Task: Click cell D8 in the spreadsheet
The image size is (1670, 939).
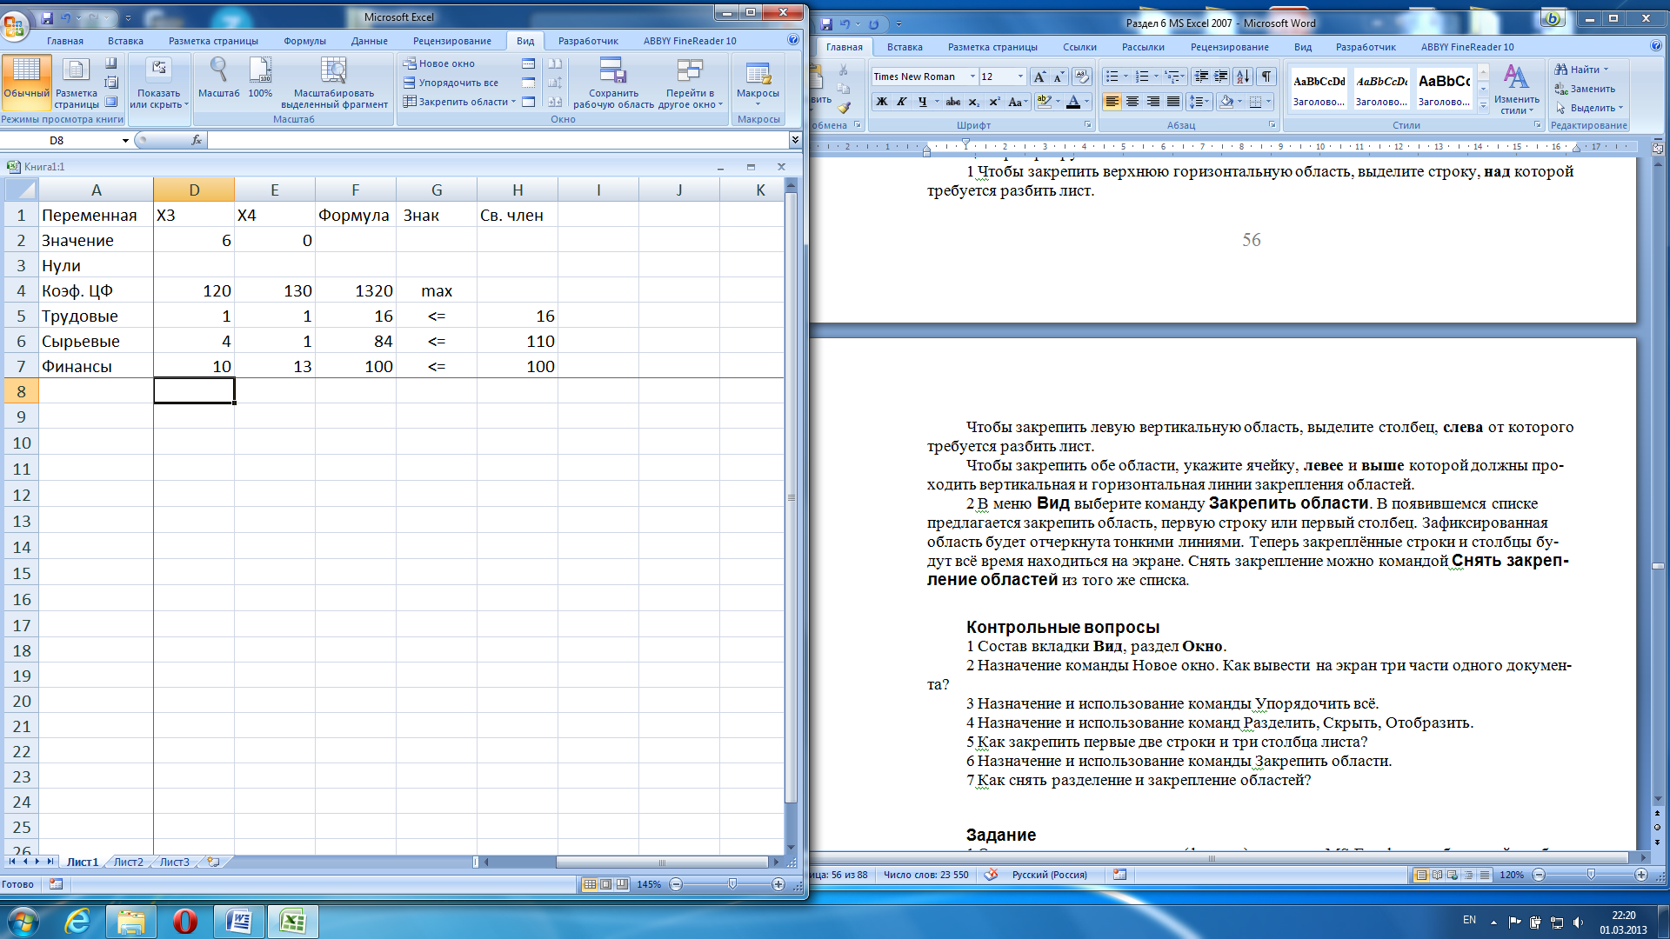Action: pos(193,391)
